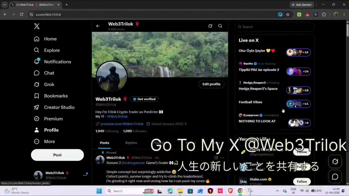349x196 pixels.
Task: Join the NOTHING TO LOOK AT space
Action: click(299, 123)
